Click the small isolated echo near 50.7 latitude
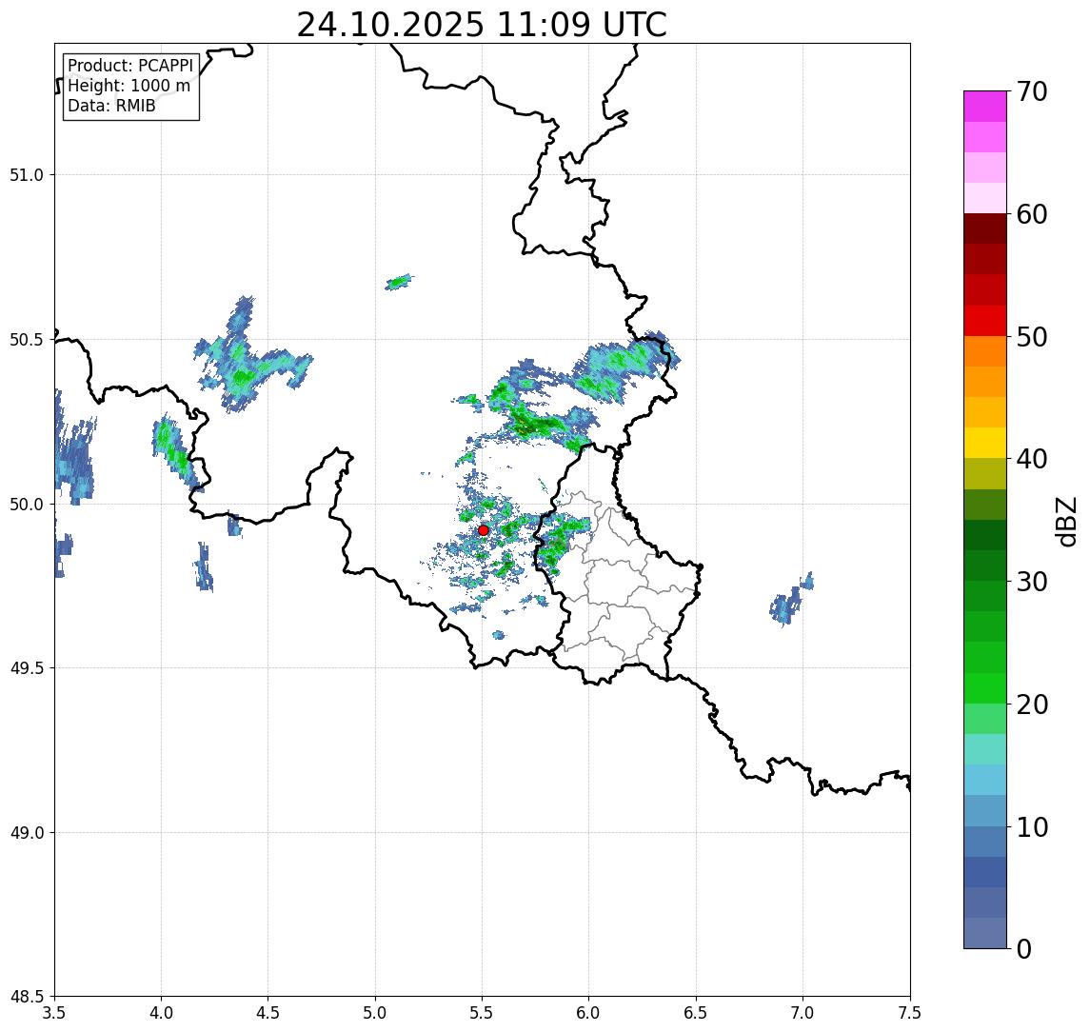 coord(399,282)
